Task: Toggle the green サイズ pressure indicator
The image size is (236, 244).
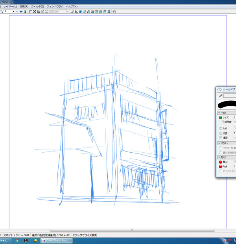Action: 220,118
